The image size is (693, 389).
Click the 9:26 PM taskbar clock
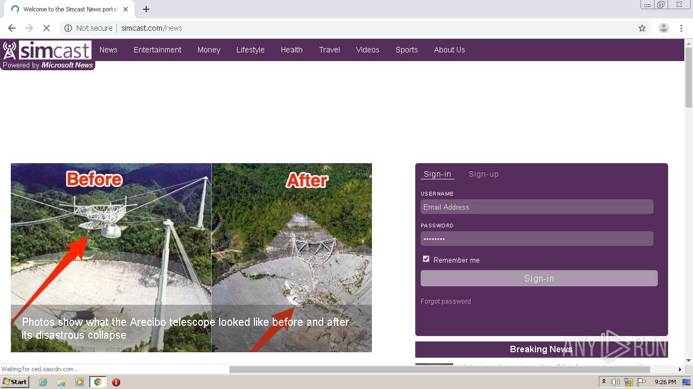pos(665,382)
